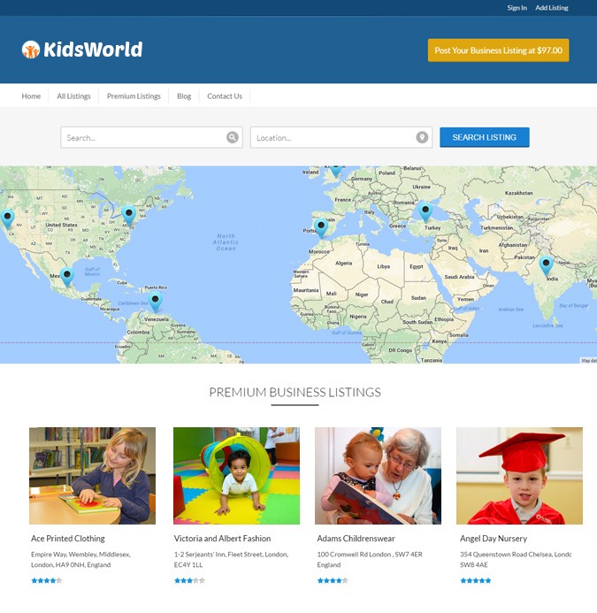Focus the Search text field
This screenshot has width=597, height=613.
tap(152, 137)
